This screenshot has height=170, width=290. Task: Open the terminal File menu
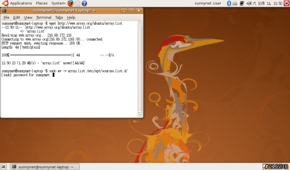click(x=6, y=17)
